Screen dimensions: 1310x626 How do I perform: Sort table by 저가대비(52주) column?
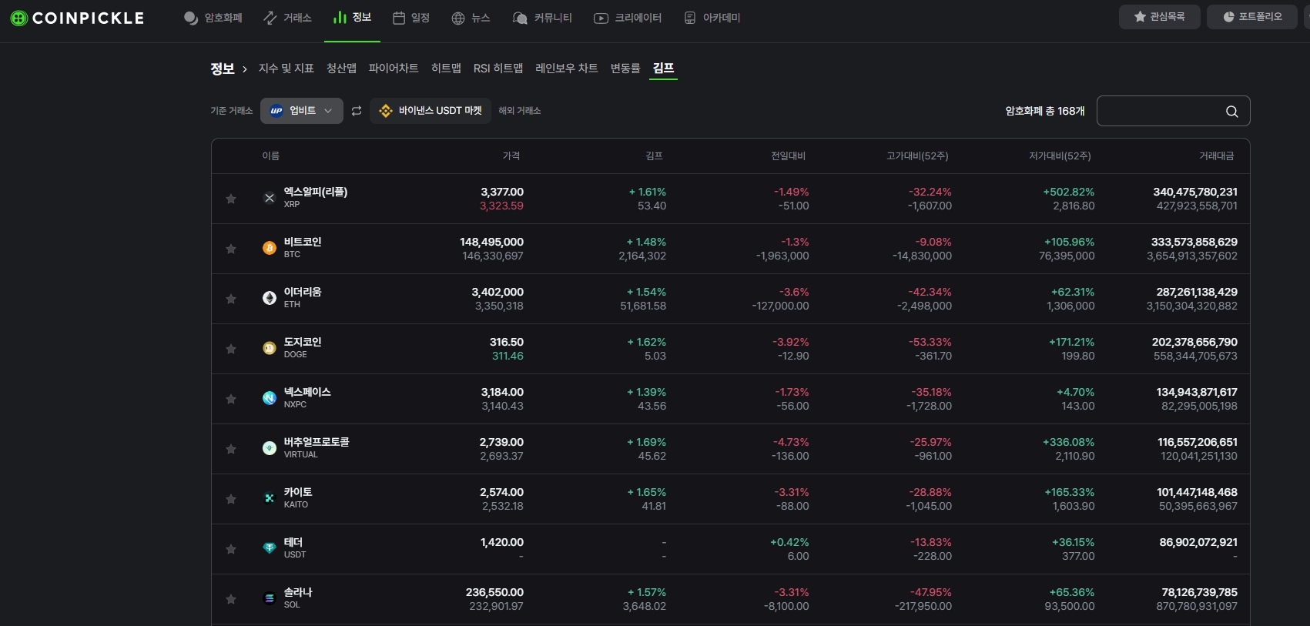(1060, 156)
